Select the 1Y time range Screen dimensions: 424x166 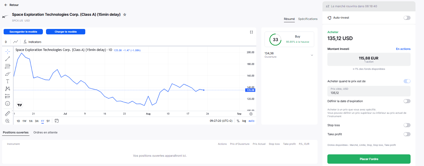(43, 121)
